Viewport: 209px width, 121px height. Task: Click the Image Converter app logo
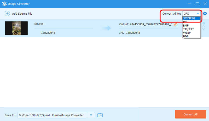tap(5, 4)
